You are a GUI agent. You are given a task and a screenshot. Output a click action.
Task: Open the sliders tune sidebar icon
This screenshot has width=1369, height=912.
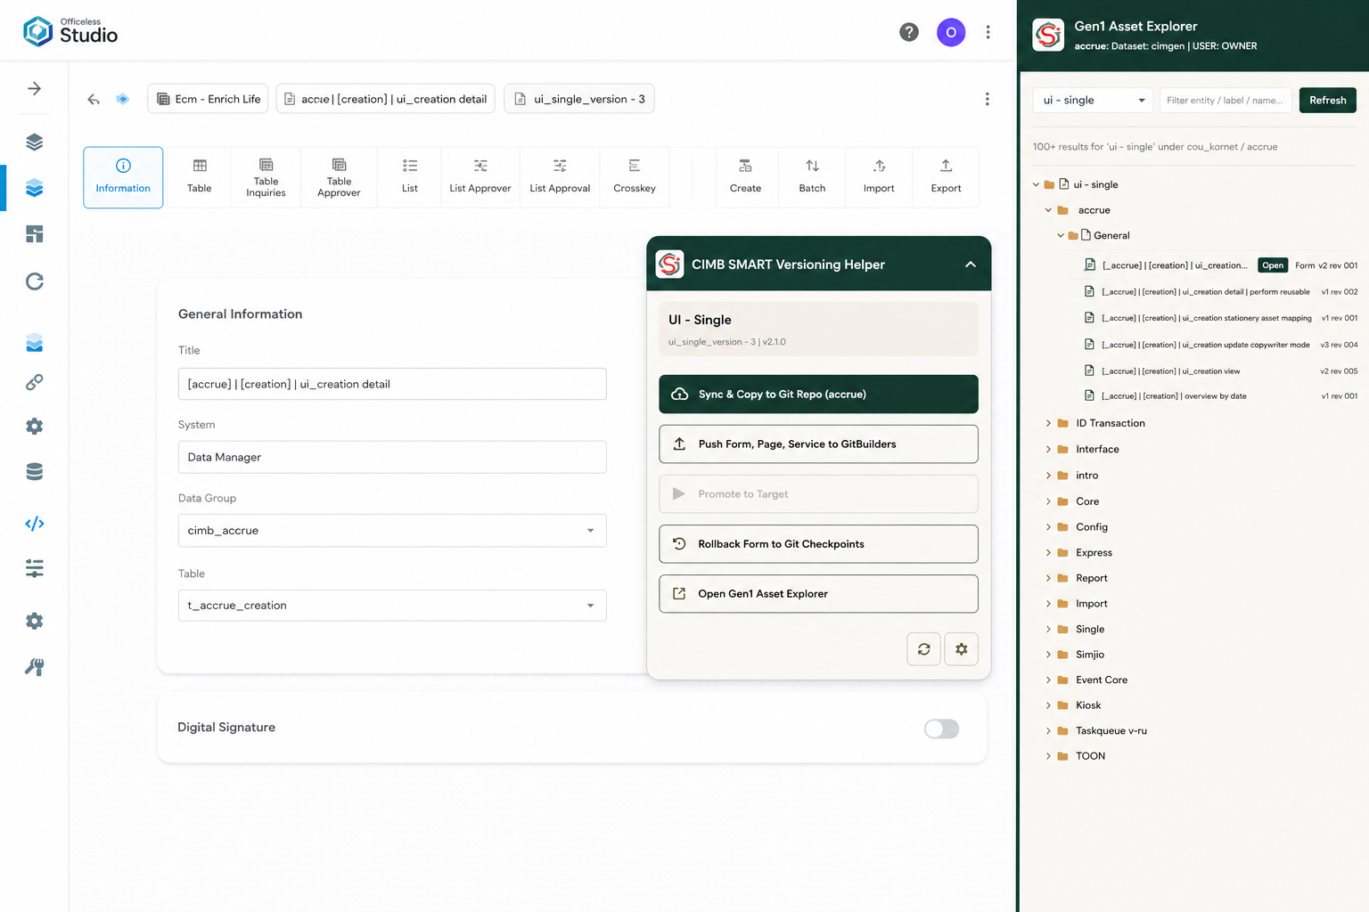[x=34, y=568]
